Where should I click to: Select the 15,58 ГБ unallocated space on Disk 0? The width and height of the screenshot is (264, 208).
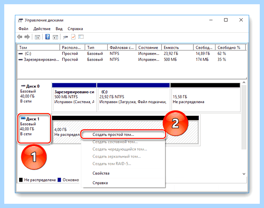coord(205,97)
